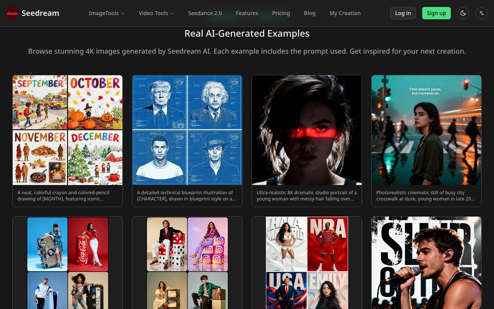Open the Seedance 2.0 nav item

point(205,13)
